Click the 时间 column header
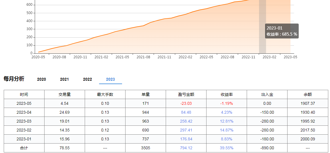 24,94
